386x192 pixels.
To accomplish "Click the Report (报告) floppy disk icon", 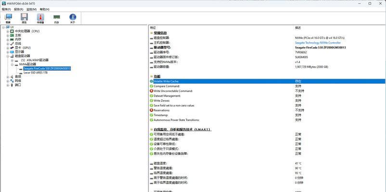I will (24, 17).
